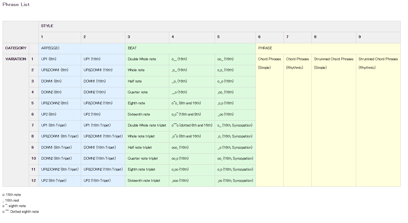
Task: Click o~o_ (8th and 16th) cell
Action: [192, 104]
